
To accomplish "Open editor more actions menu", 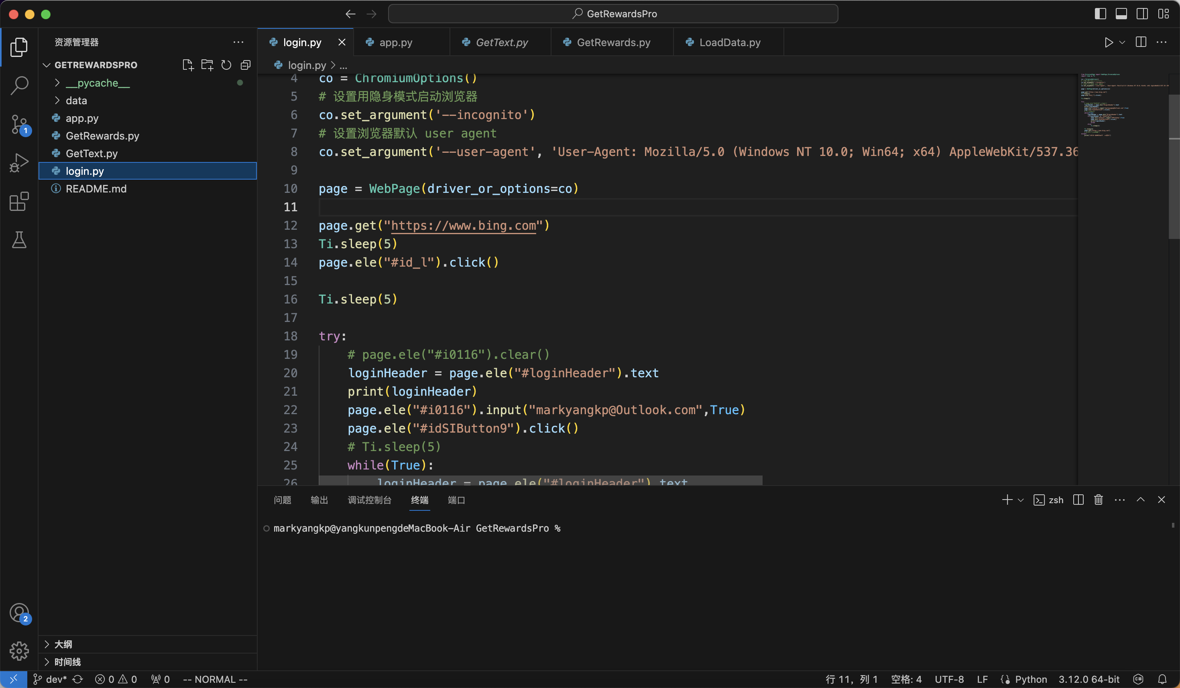I will [1161, 42].
